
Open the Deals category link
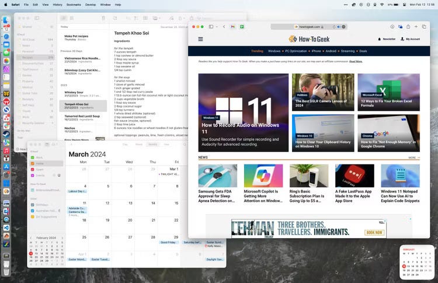tap(363, 51)
